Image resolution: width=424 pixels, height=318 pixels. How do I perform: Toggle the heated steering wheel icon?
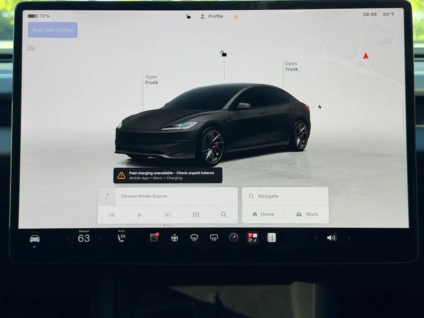click(x=174, y=238)
